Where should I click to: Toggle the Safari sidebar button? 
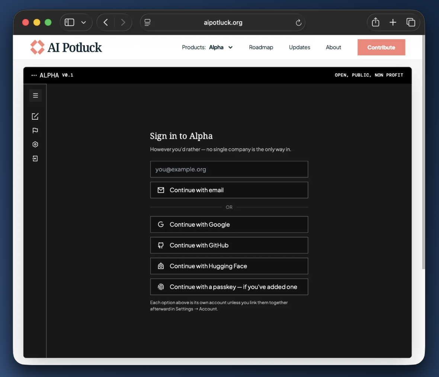coord(70,22)
